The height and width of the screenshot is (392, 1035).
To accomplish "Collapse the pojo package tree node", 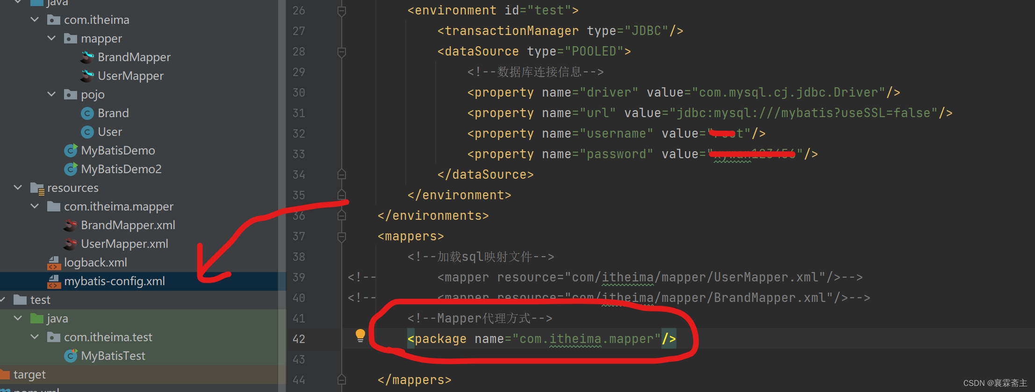I will point(51,94).
